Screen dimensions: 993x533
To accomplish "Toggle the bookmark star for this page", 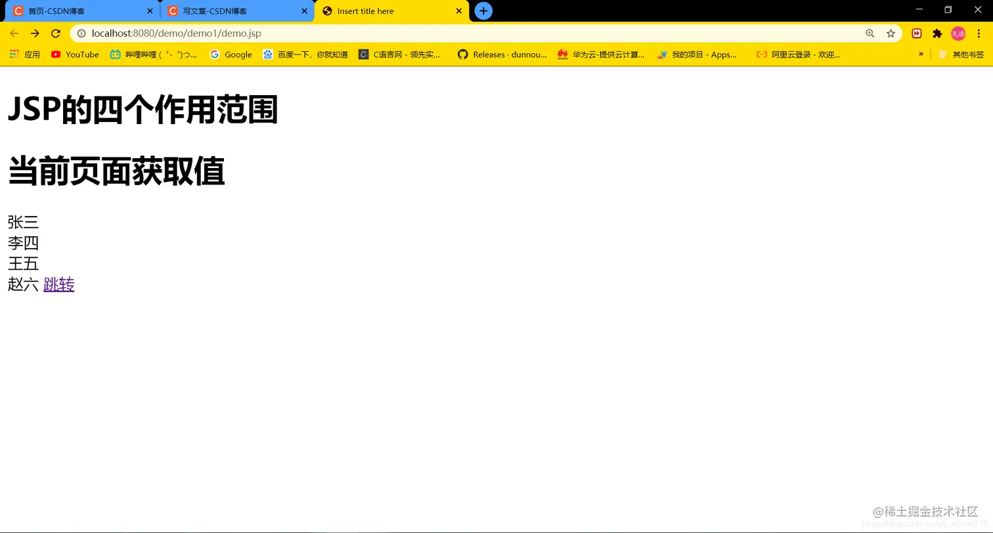I will pos(891,33).
